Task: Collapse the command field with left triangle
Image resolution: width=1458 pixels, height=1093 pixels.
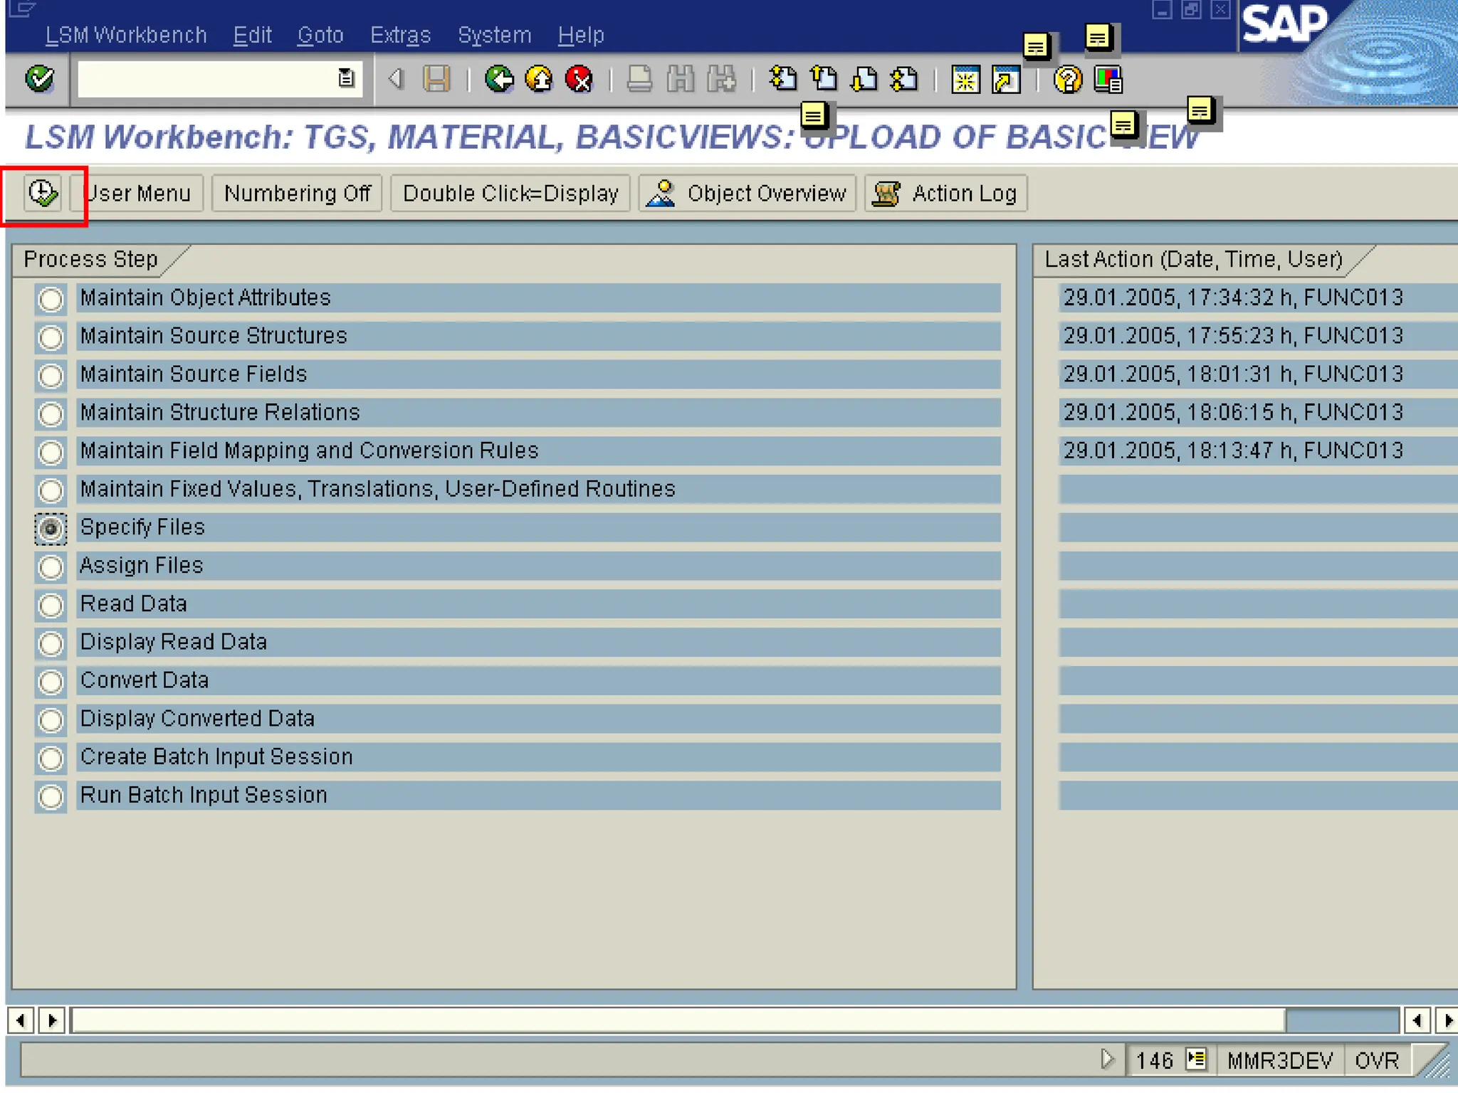Action: click(396, 78)
